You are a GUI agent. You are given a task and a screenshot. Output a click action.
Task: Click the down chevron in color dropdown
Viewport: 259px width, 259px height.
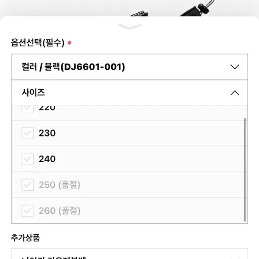coord(235,67)
